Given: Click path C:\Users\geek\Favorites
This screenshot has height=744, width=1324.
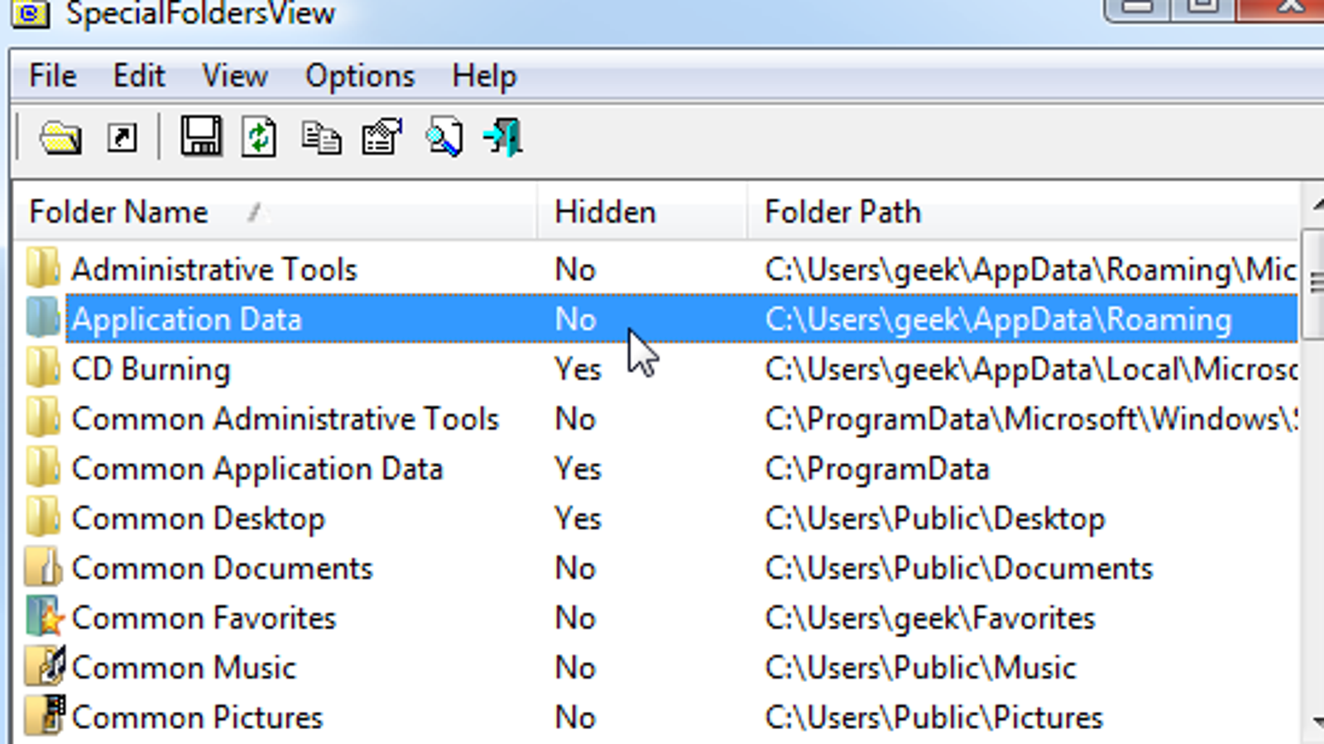Looking at the screenshot, I should tap(930, 618).
